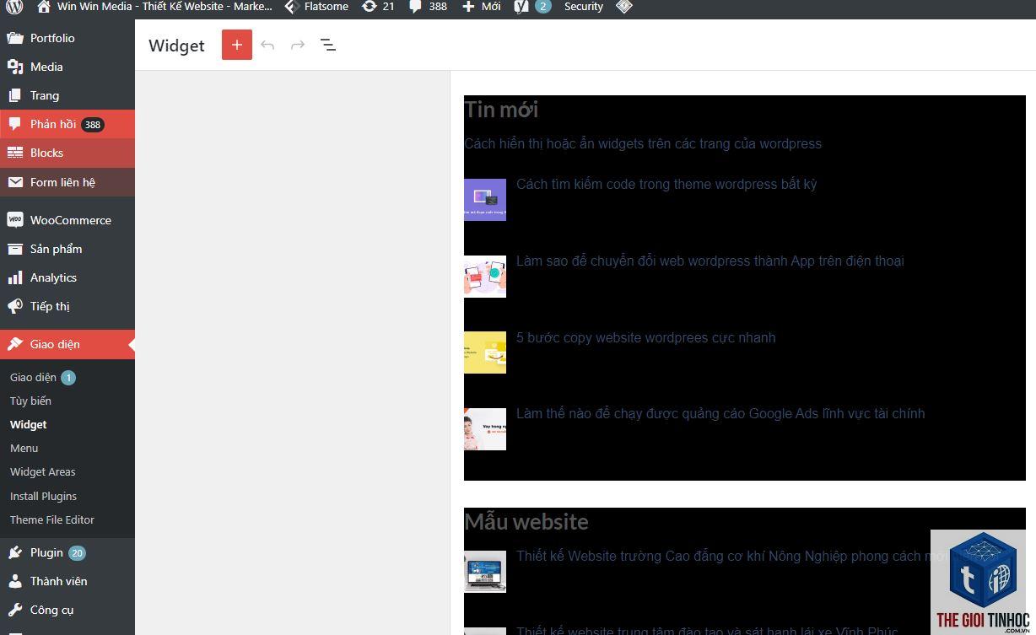The image size is (1036, 635).
Task: Open the Plugin menu with badge 20
Action: 67,552
